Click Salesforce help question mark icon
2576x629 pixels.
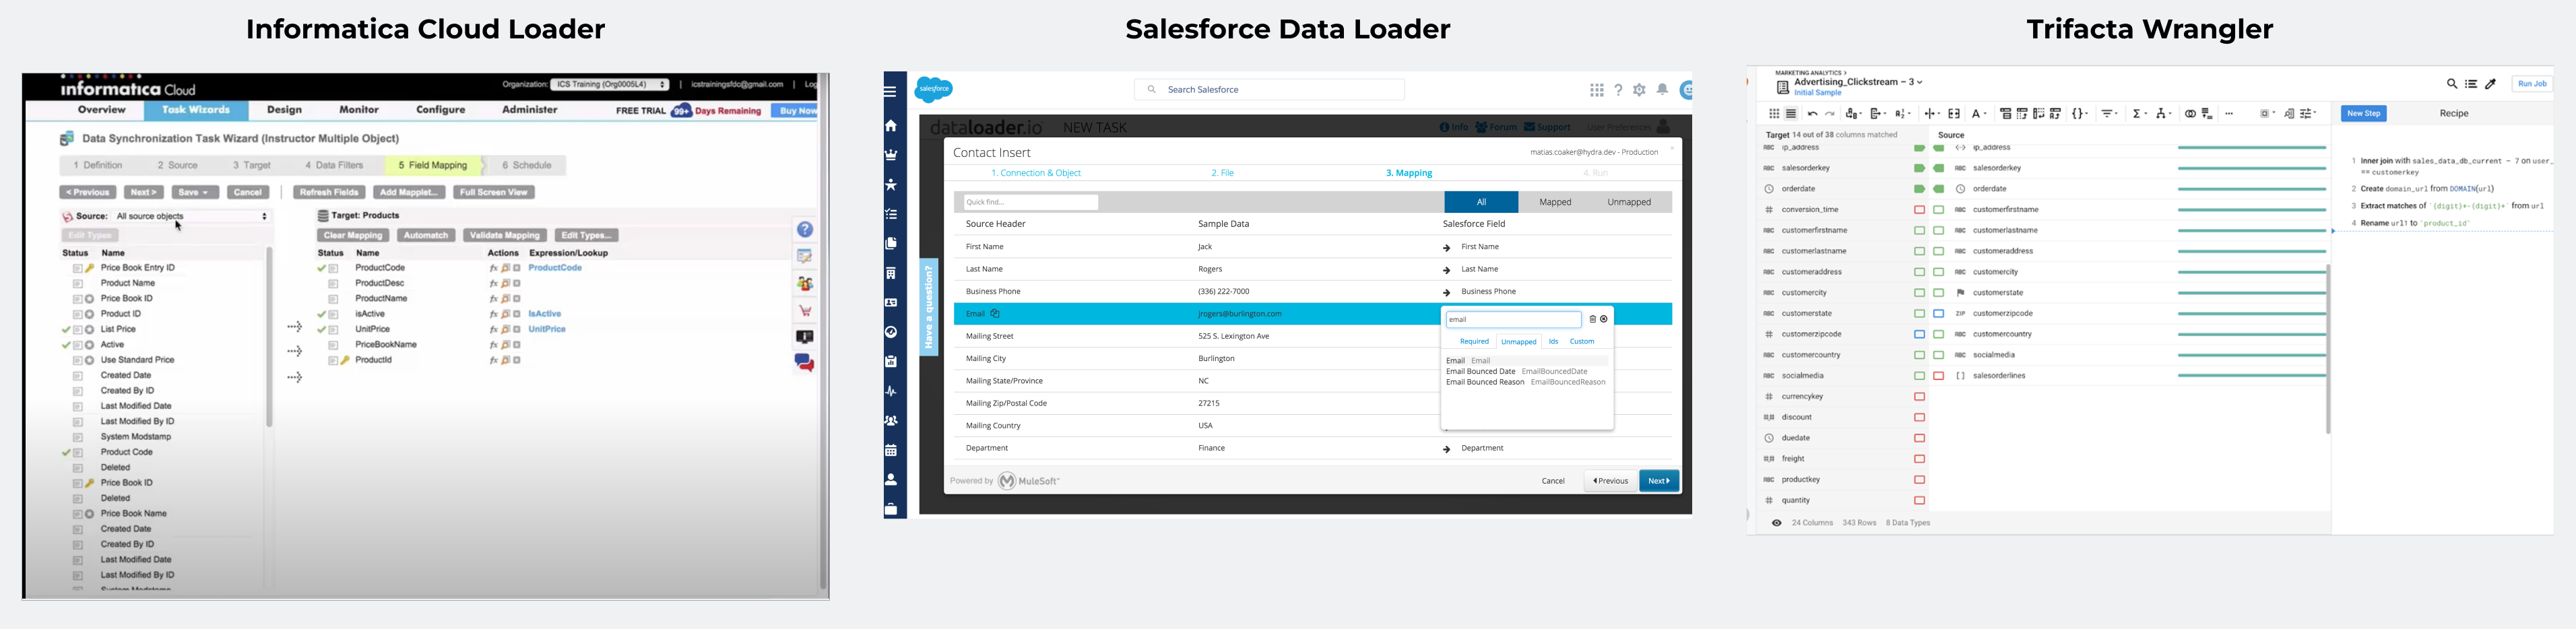click(1619, 90)
